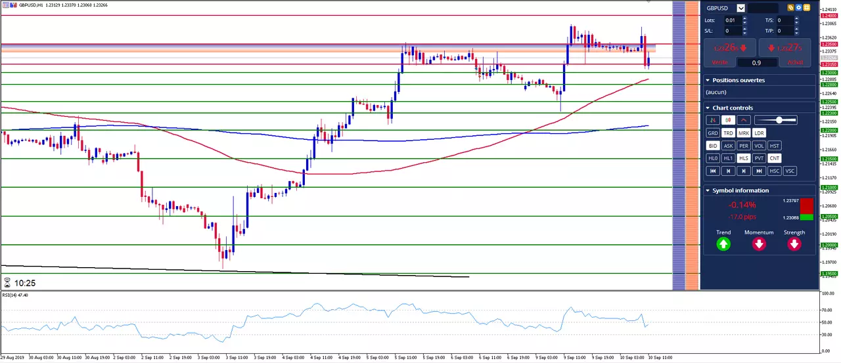
Task: Decrease S/L value with down arrow
Action: click(x=744, y=33)
